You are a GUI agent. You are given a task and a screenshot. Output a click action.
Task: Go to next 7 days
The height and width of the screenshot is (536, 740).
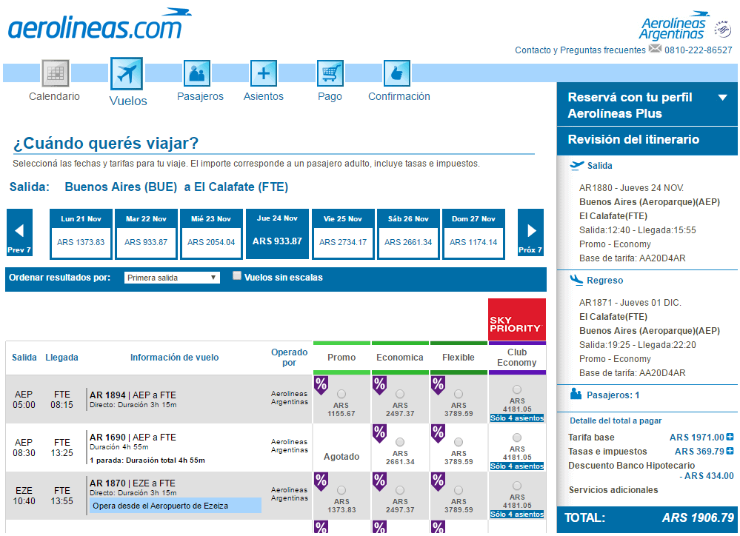pos(530,232)
